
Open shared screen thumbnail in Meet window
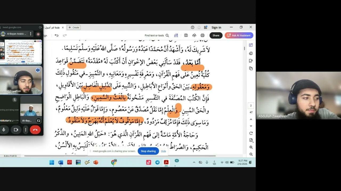[21, 52]
